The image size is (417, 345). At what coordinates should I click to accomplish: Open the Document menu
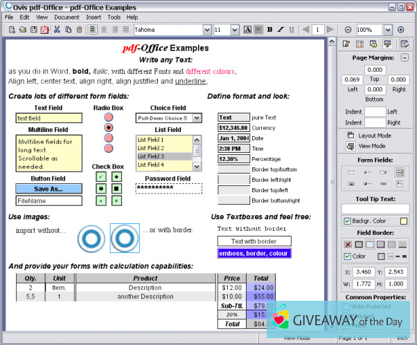(66, 17)
